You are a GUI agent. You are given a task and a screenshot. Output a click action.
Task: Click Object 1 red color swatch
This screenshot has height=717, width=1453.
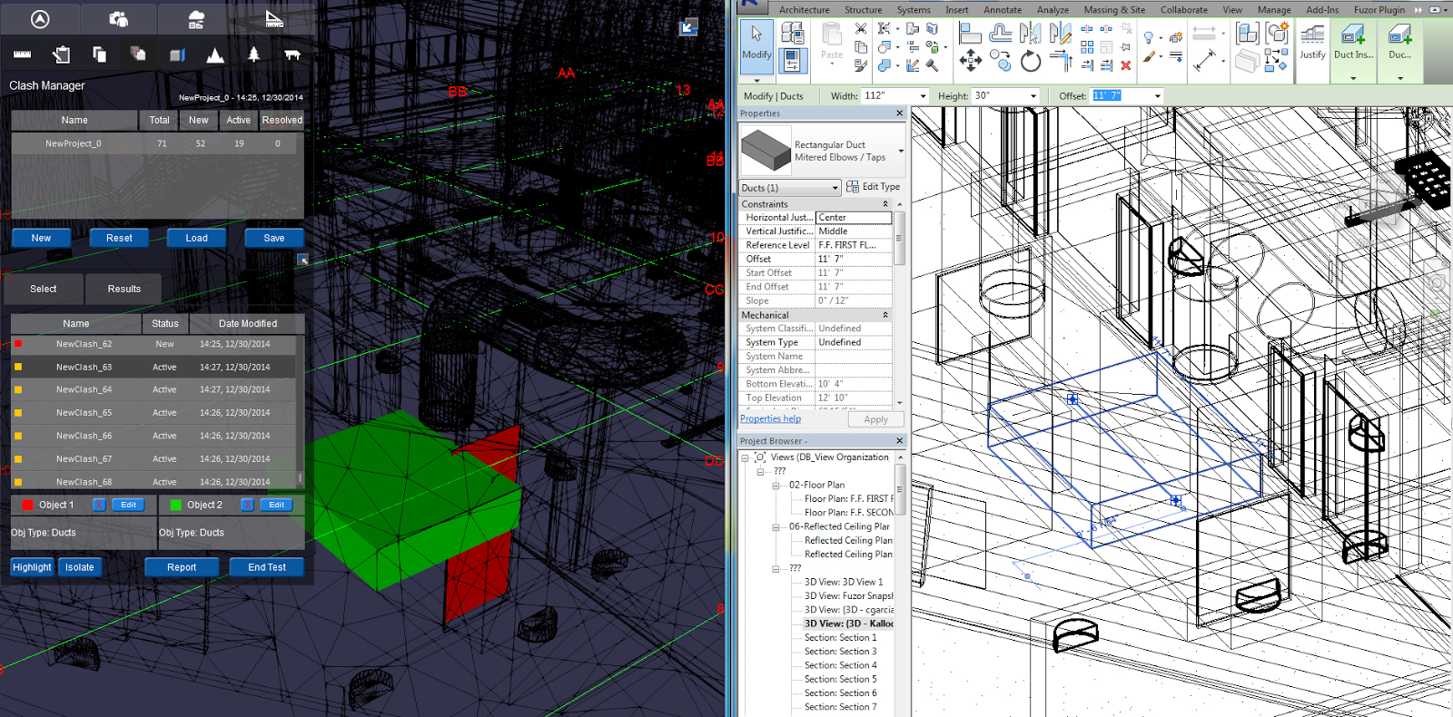tap(27, 505)
